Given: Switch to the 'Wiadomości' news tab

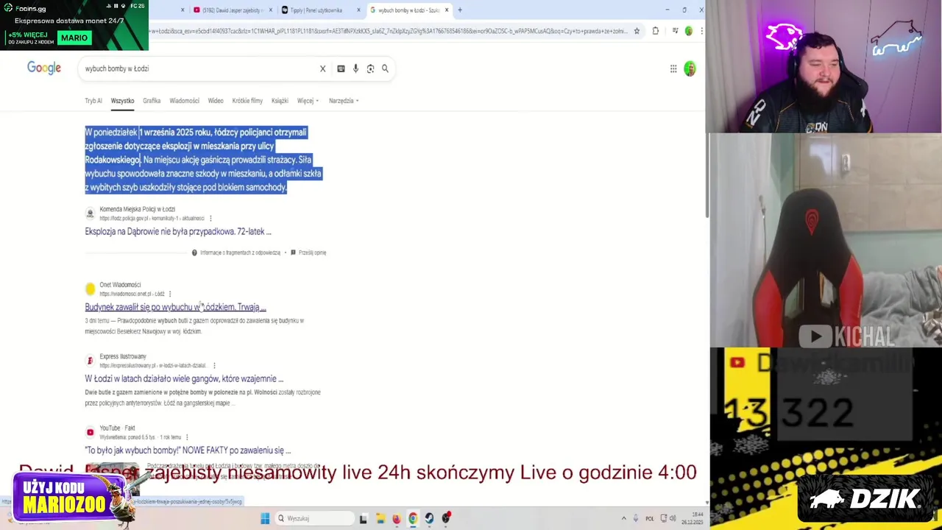Looking at the screenshot, I should point(184,101).
